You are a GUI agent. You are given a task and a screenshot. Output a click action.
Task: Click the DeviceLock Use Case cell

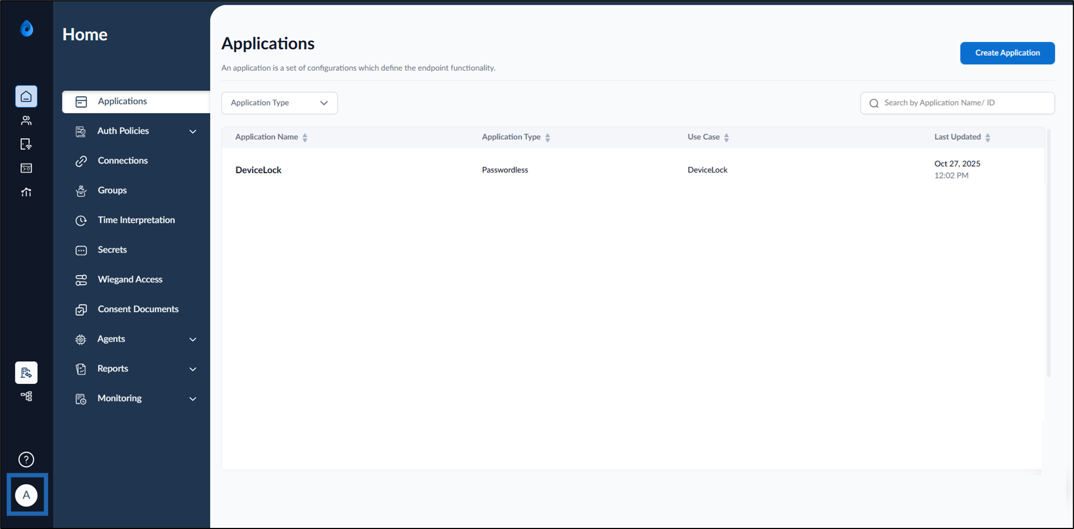[707, 170]
